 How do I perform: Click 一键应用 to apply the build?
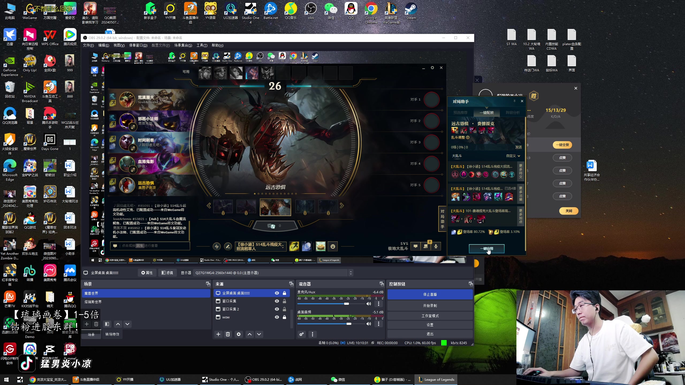click(x=486, y=249)
